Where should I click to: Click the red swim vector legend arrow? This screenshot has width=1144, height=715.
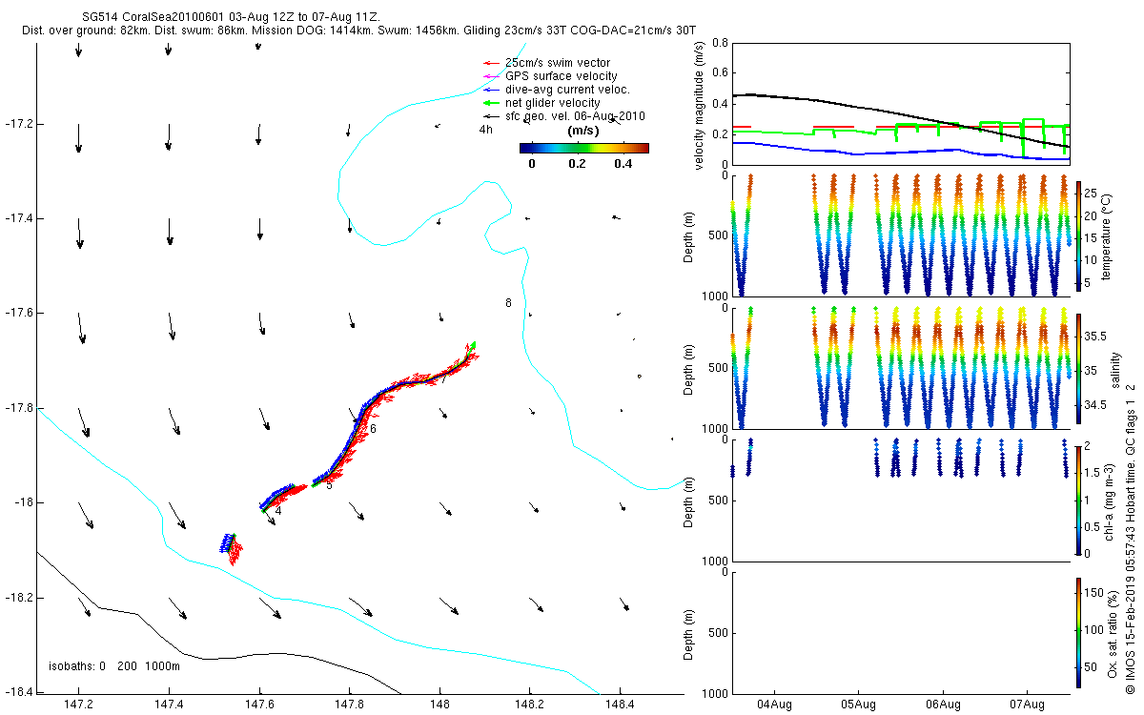pos(492,63)
